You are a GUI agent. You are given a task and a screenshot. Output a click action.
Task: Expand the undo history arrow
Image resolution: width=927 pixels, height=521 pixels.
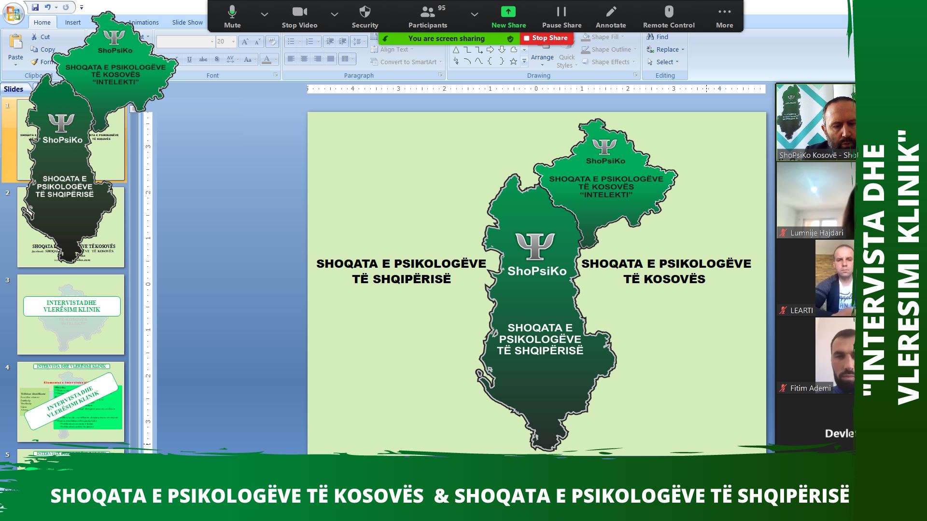[x=56, y=7]
